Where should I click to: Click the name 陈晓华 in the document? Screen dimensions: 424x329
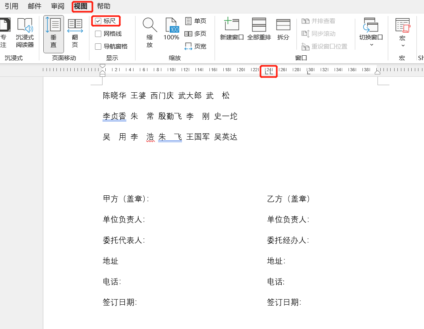click(x=114, y=95)
